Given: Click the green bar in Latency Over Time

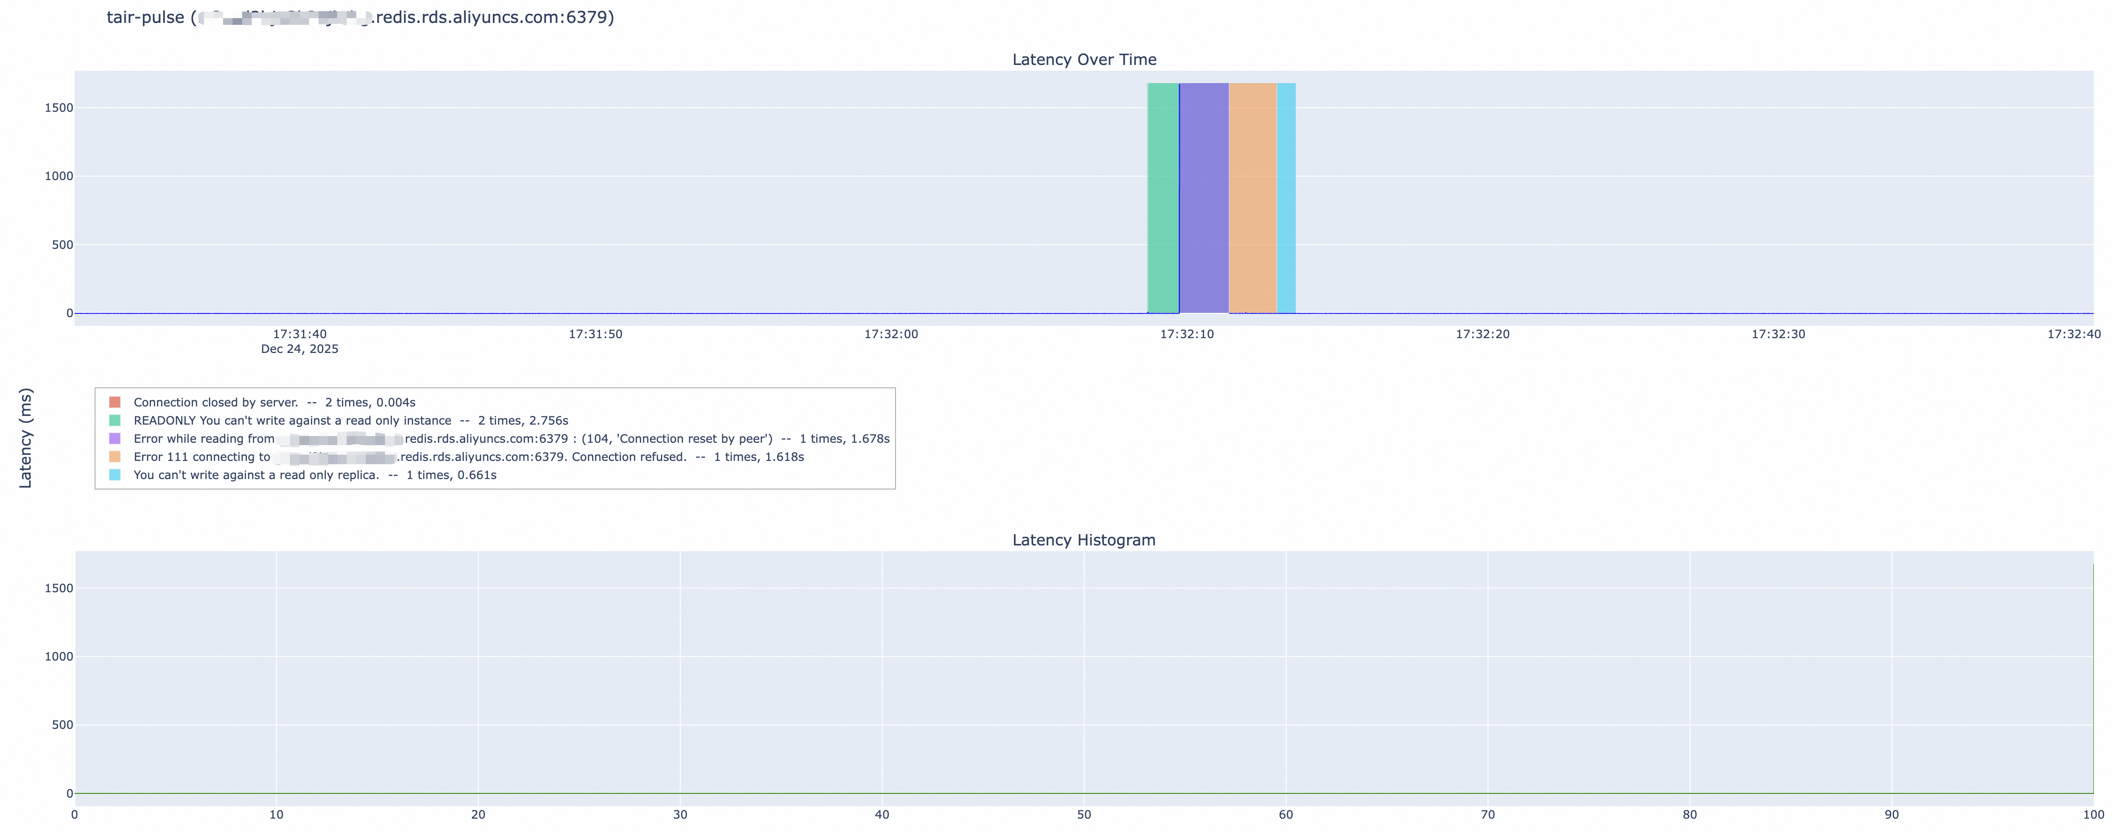Looking at the screenshot, I should (x=1163, y=197).
